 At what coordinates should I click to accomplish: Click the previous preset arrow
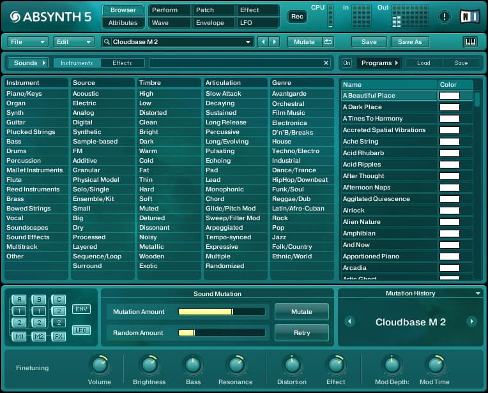263,42
